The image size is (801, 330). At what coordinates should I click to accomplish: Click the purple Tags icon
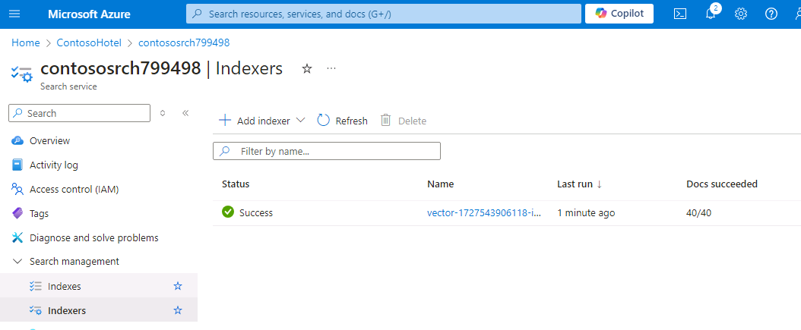click(x=17, y=213)
